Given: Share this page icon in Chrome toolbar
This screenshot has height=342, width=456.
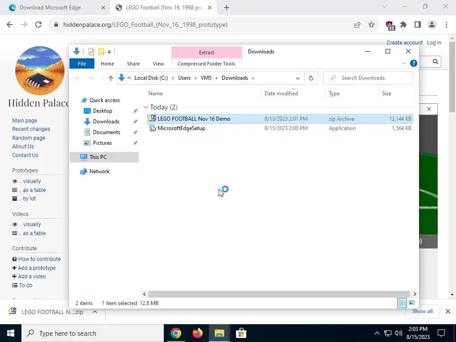Looking at the screenshot, I should pyautogui.click(x=357, y=25).
